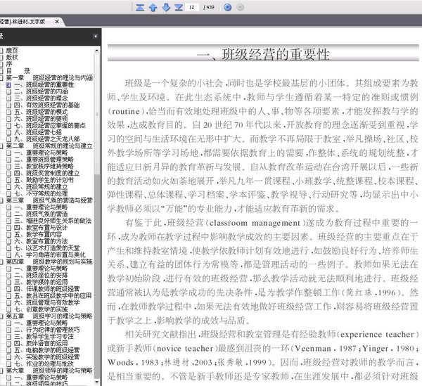Open the 扉页 bookmark
Viewport: 422px width, 386px height.
point(12,51)
